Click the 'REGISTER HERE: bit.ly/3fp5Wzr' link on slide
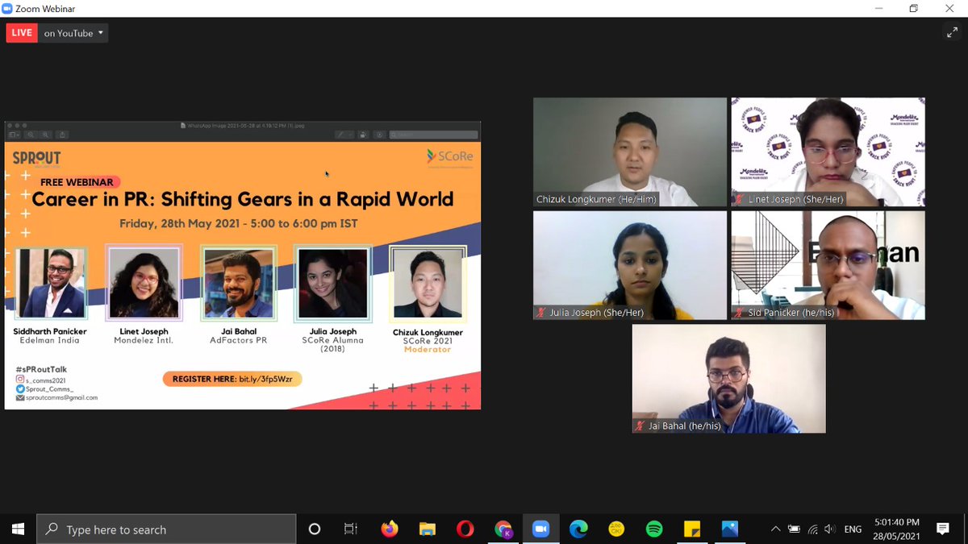 click(232, 379)
